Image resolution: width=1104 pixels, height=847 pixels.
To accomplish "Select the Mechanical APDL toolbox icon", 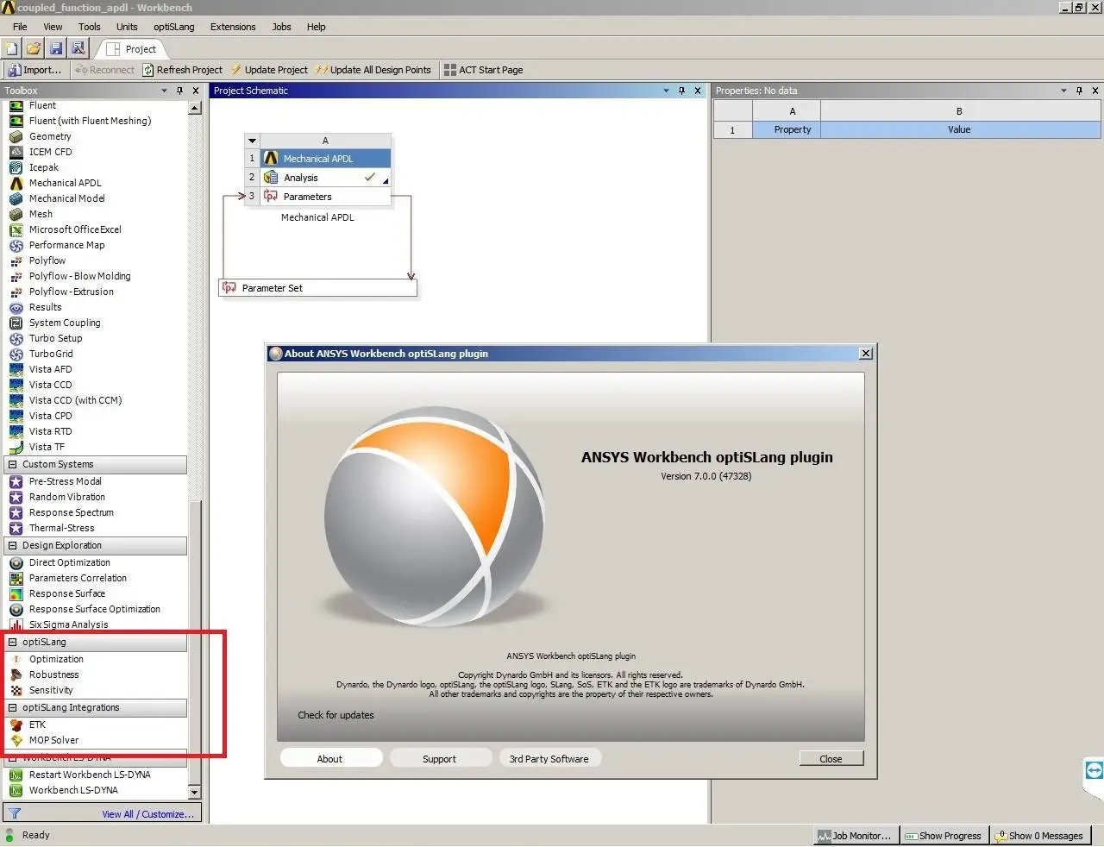I will [x=16, y=183].
